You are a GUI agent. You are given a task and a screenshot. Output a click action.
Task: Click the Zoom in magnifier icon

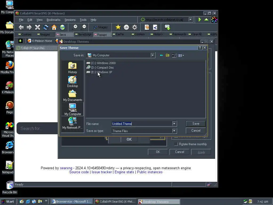tap(75, 27)
